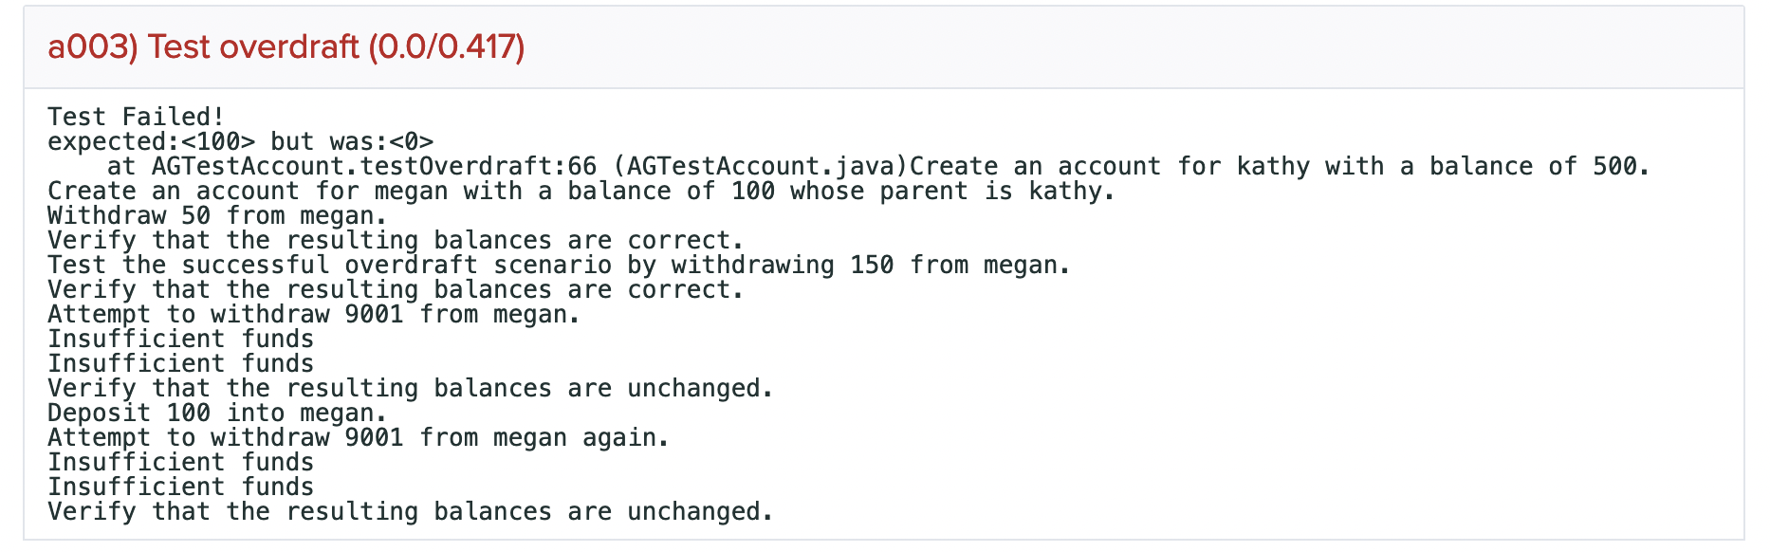Click "Verify…correct" line below the overdraft scenario line
This screenshot has width=1770, height=552.
(x=396, y=289)
